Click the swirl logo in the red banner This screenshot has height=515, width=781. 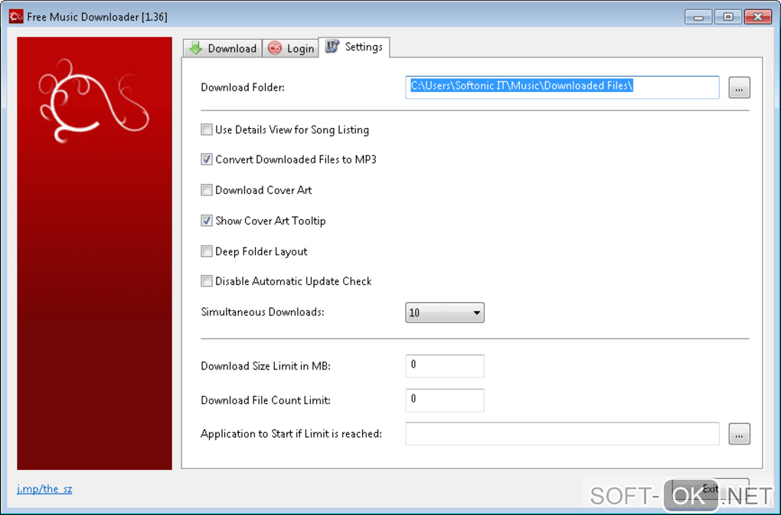click(x=93, y=100)
